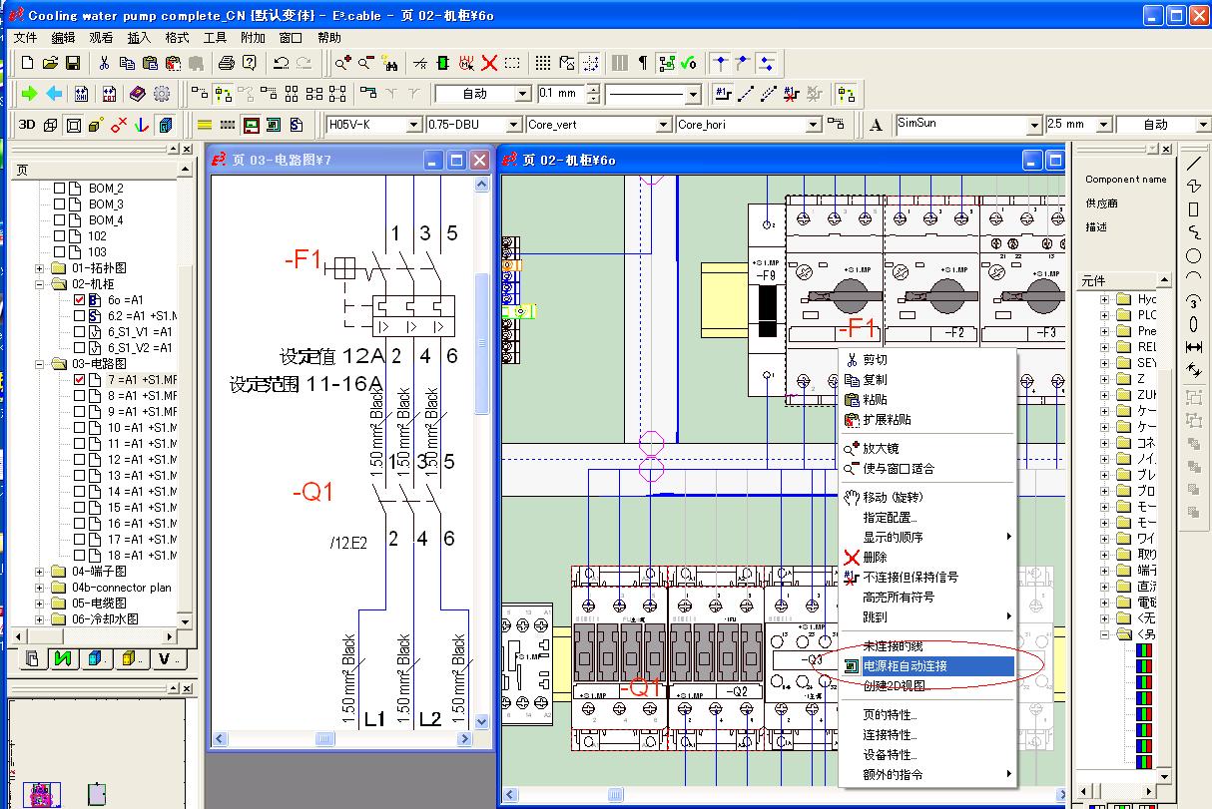Click the scissors Cut icon in toolbar
This screenshot has width=1212, height=809.
tap(104, 63)
